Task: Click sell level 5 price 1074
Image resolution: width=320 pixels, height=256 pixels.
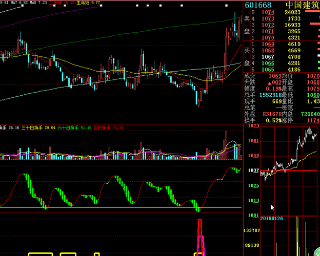Action: click(268, 12)
